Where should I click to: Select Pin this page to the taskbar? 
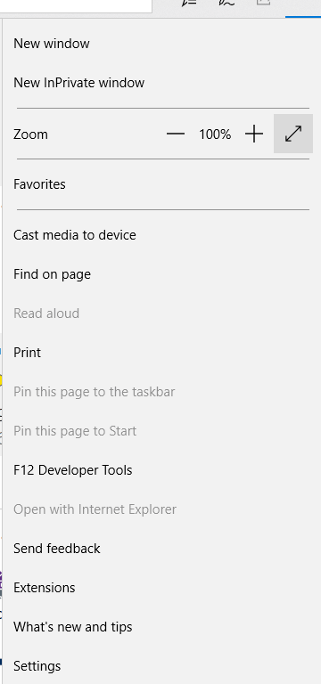point(161,392)
